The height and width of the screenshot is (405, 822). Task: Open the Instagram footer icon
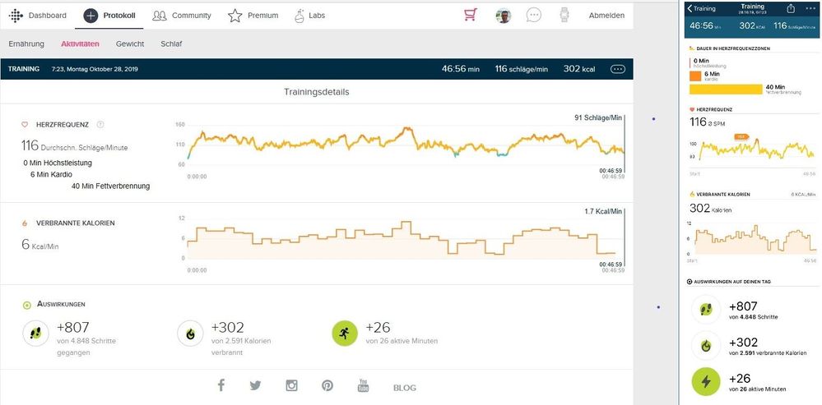pyautogui.click(x=291, y=385)
